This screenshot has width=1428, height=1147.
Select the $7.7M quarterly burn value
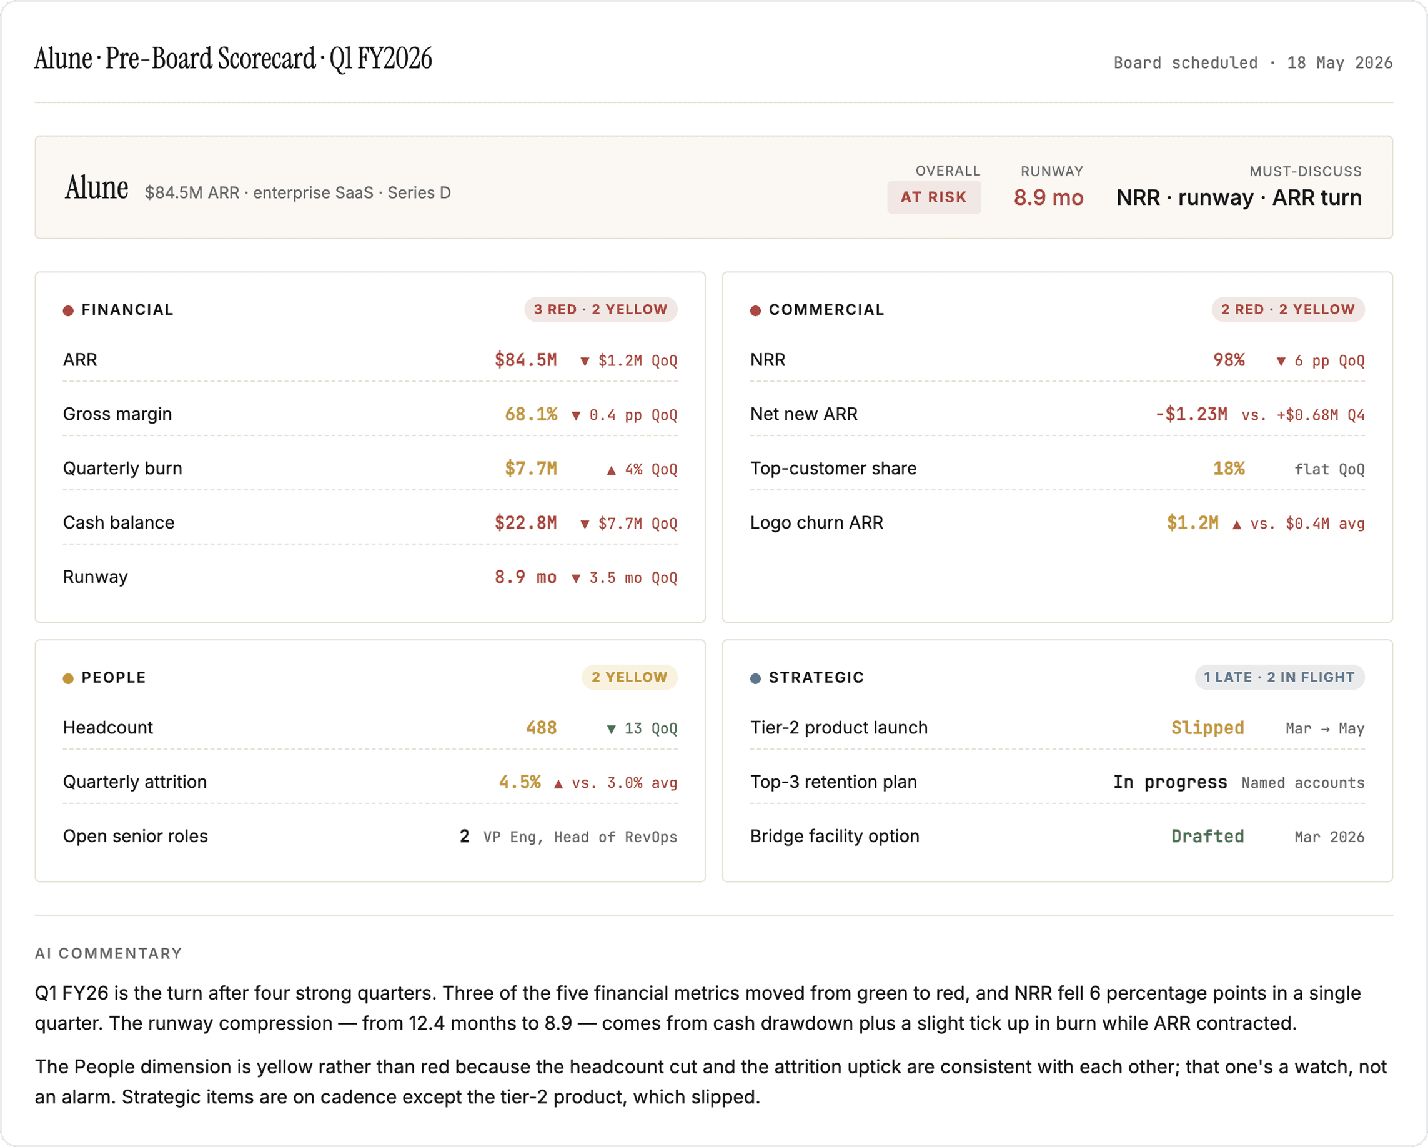click(531, 469)
